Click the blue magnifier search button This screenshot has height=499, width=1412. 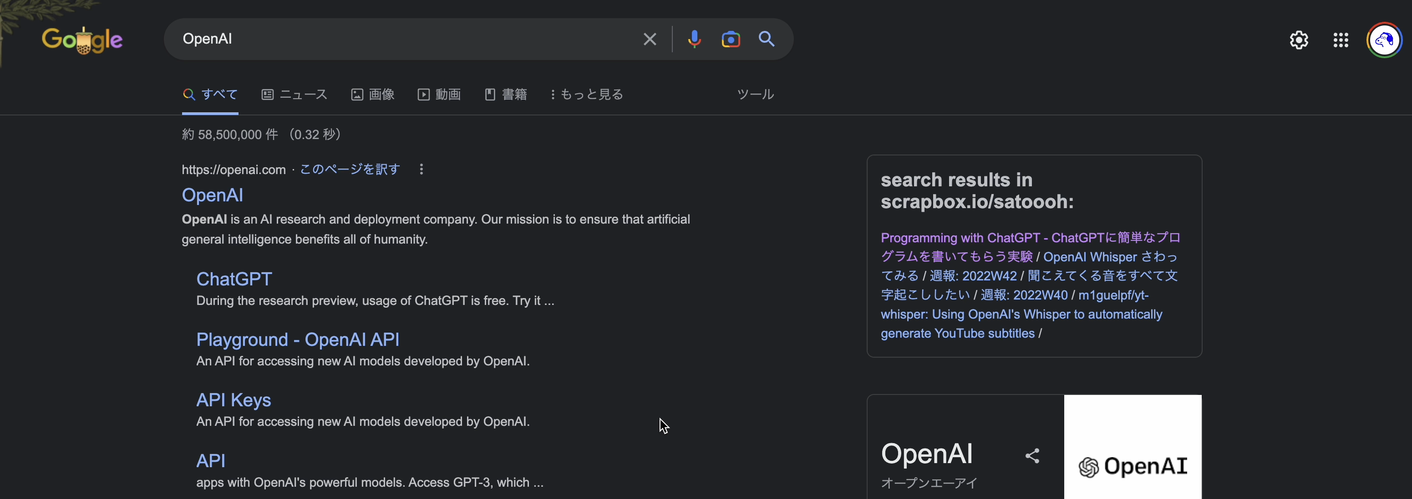(x=766, y=40)
